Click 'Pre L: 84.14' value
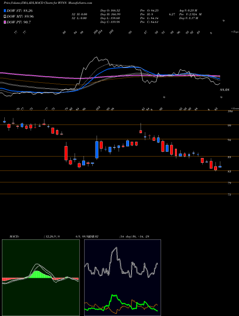 click(x=150, y=18)
